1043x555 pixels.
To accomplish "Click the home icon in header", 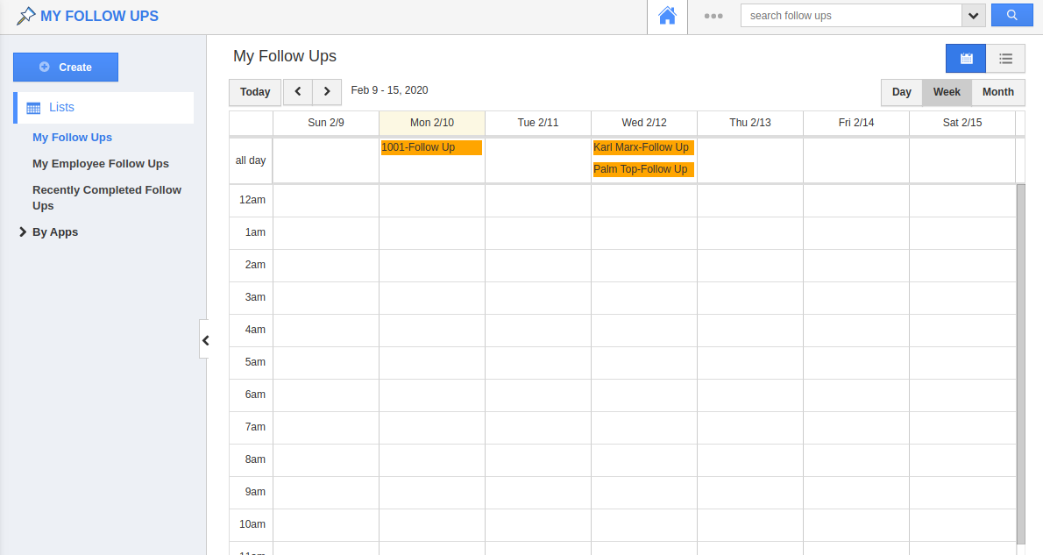I will (668, 16).
